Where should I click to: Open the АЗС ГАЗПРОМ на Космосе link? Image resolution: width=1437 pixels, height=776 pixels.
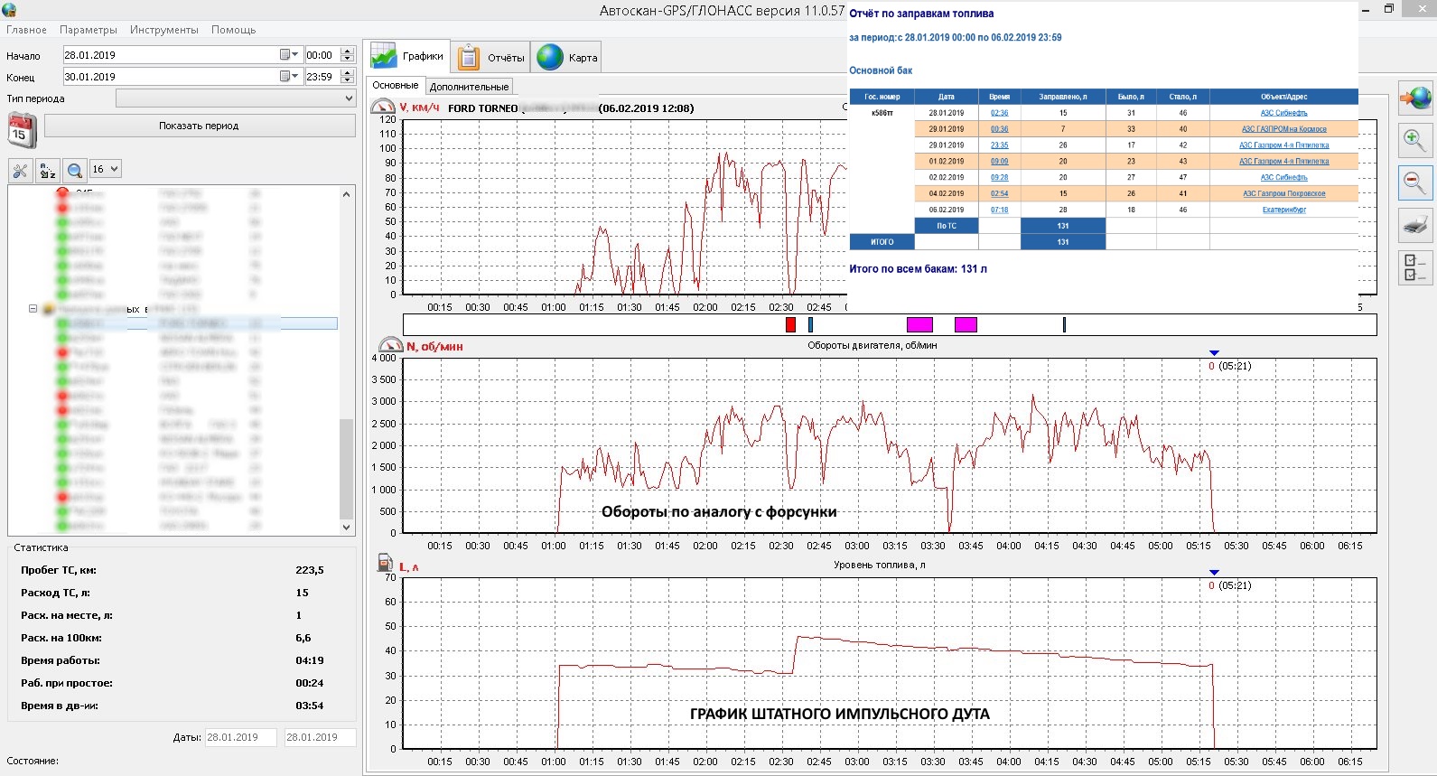[1283, 129]
